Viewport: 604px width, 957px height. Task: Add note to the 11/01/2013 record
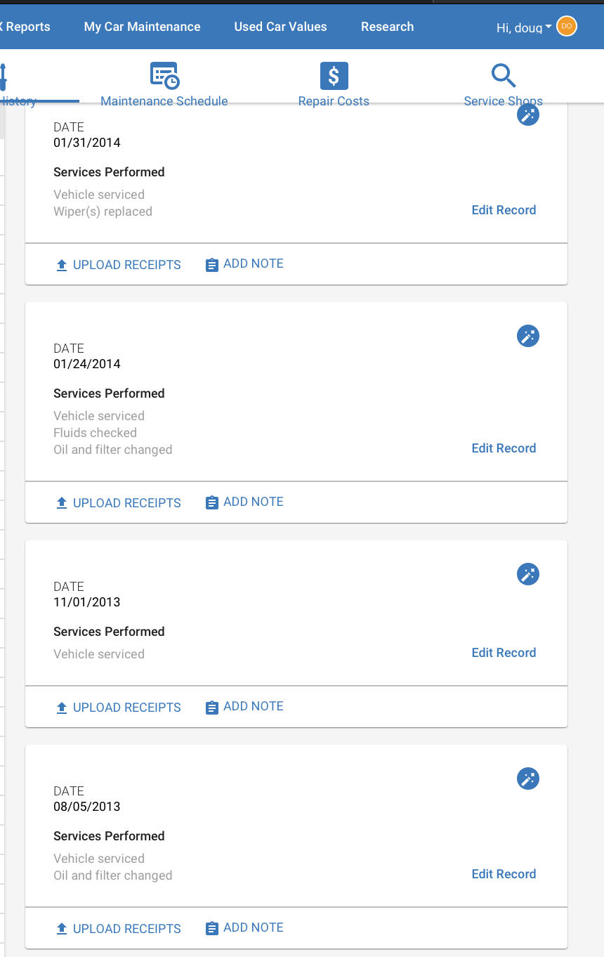pos(244,706)
